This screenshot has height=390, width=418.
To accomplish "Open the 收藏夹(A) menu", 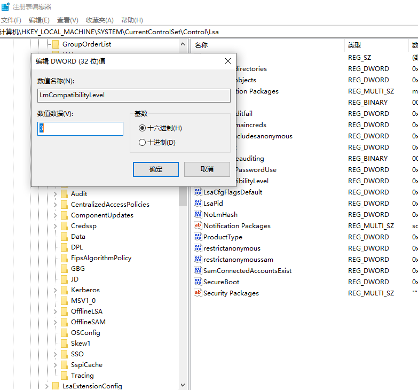I will click(x=100, y=20).
